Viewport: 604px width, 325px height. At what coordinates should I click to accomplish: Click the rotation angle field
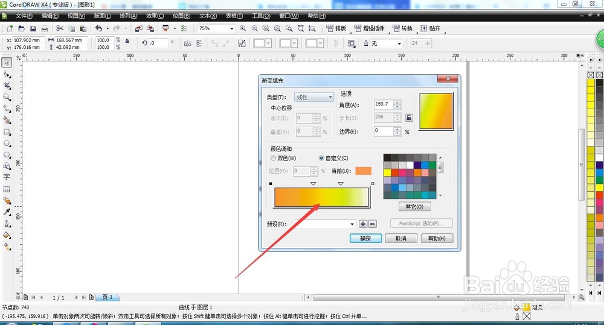click(x=158, y=43)
